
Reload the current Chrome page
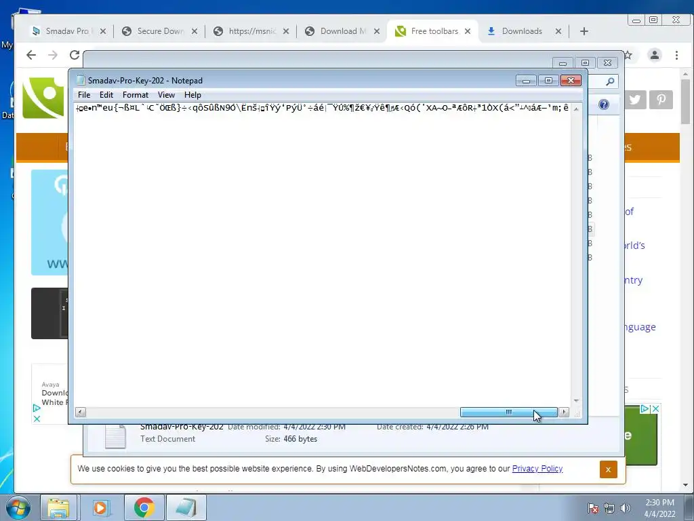point(75,55)
